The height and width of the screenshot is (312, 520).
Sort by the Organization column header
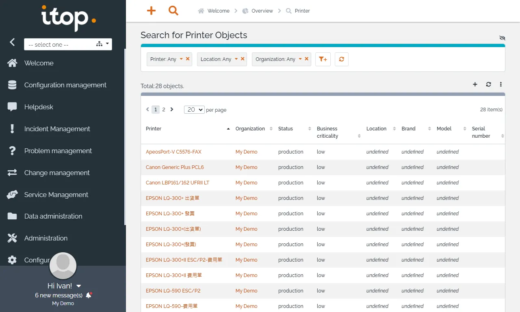tap(253, 129)
